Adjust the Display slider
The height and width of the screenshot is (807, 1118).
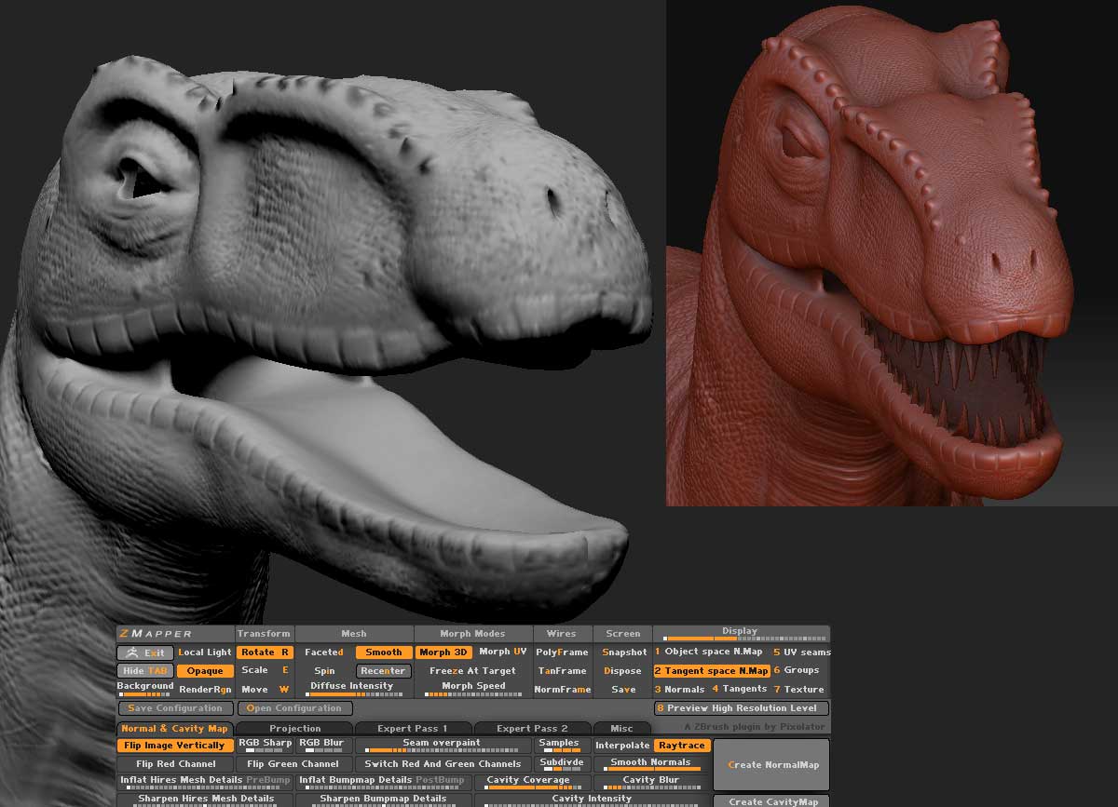[742, 634]
